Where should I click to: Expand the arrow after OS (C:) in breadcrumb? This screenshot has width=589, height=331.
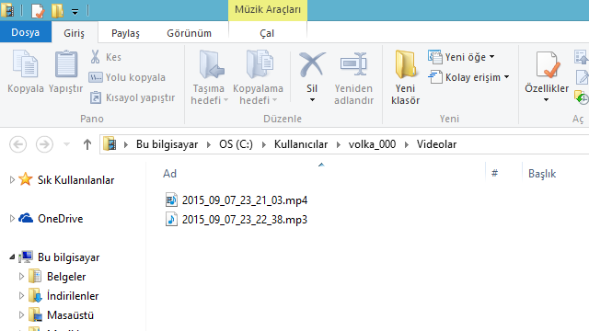(x=264, y=144)
